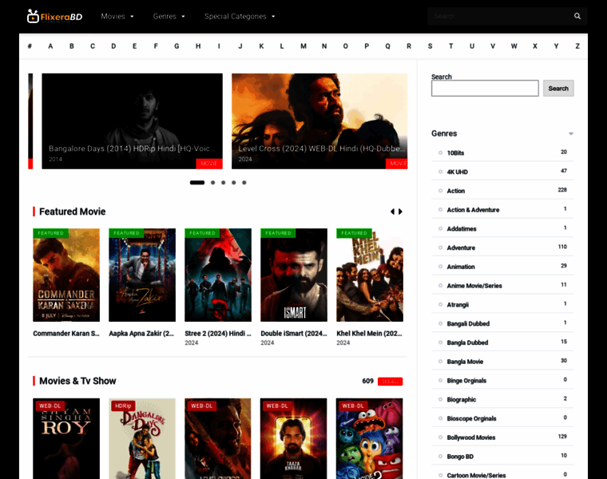The width and height of the screenshot is (607, 479).
Task: Filter titles starting with letter Z
Action: 577,46
